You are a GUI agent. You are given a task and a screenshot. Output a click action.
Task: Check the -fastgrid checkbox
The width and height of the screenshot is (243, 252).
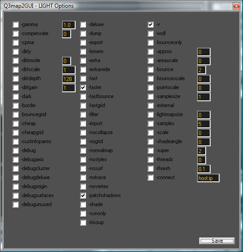point(83,106)
